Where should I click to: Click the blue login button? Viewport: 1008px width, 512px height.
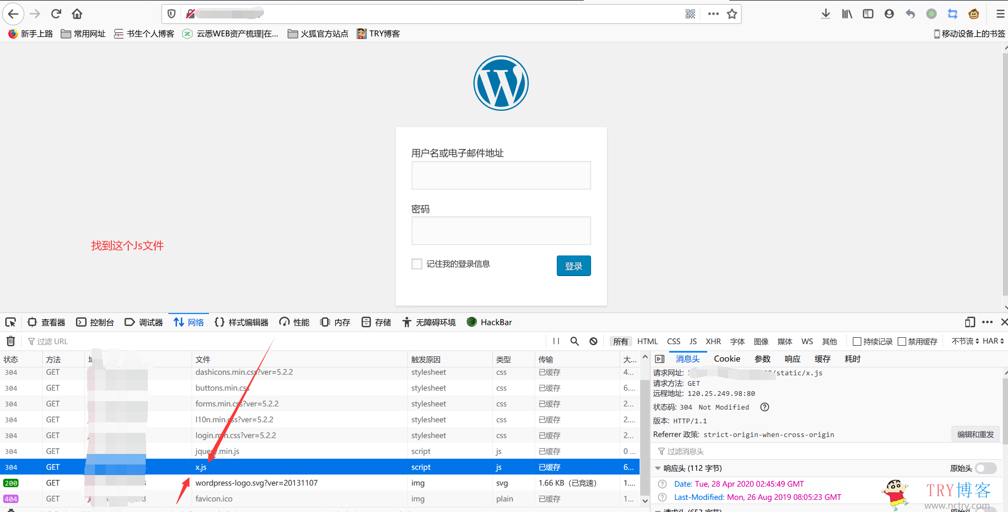click(574, 266)
